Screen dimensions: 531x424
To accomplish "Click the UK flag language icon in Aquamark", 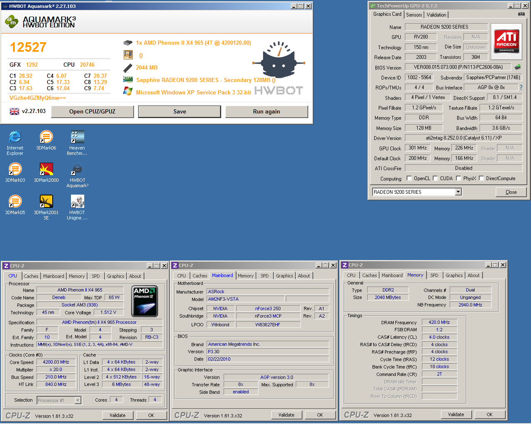I will [15, 111].
